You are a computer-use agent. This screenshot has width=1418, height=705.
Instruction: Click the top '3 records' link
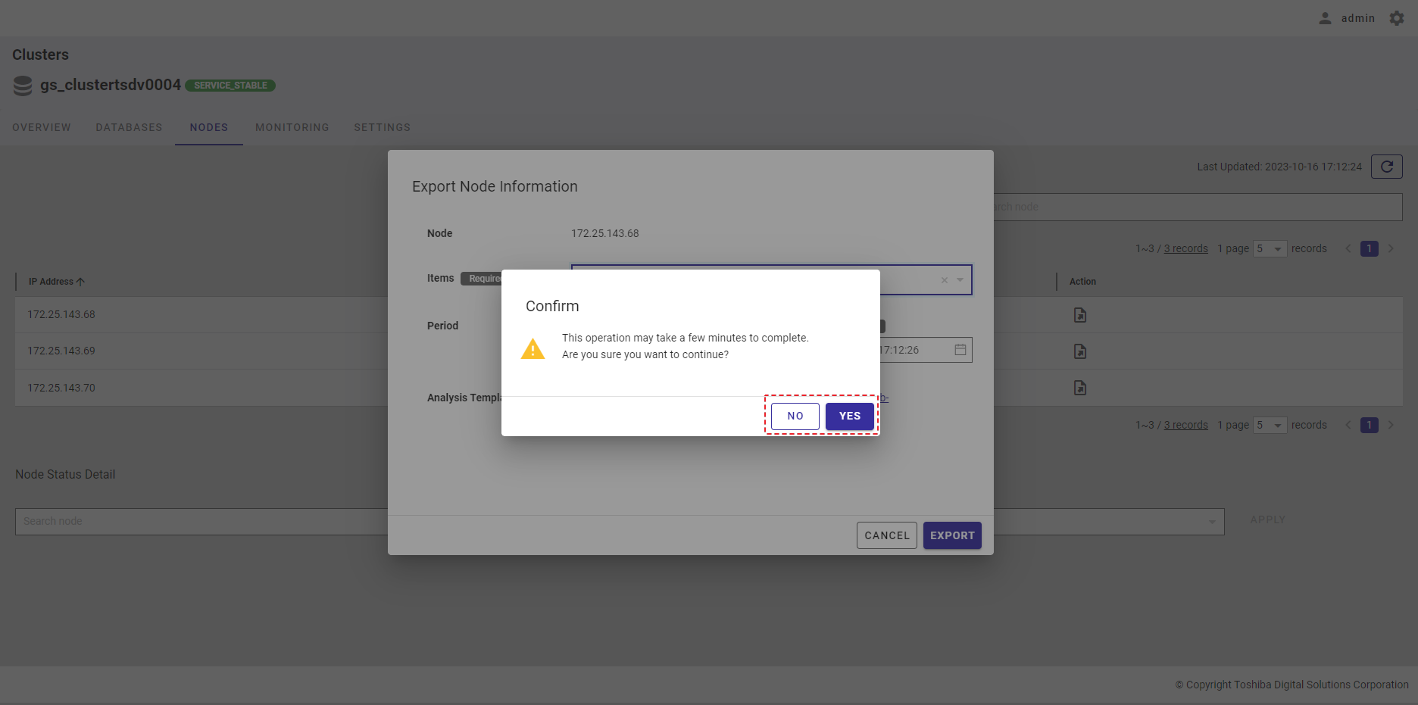pyautogui.click(x=1185, y=248)
